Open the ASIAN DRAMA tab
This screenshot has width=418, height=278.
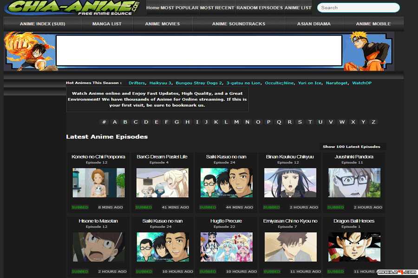(314, 24)
